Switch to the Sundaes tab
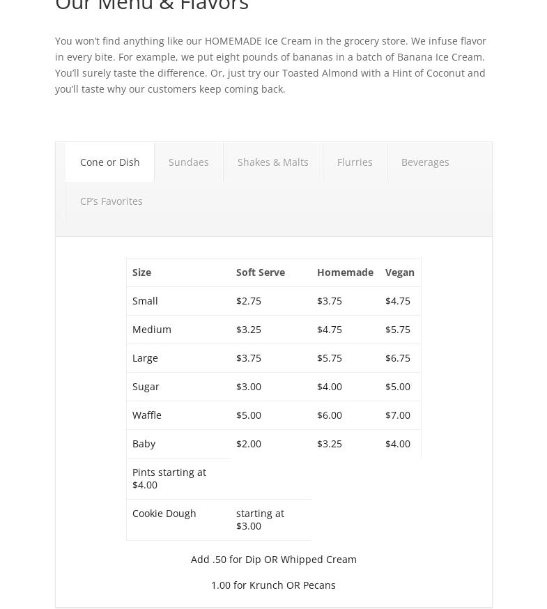The height and width of the screenshot is (609, 547). (x=189, y=162)
